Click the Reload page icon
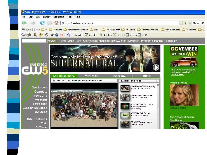The width and height of the screenshot is (207, 155). 42,23
